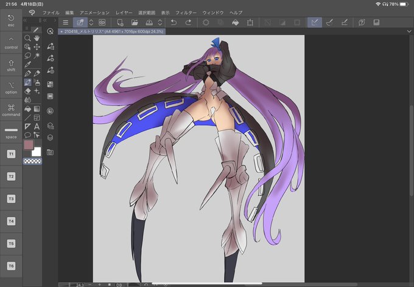Toggle Snap to Special Ruler

(329, 22)
